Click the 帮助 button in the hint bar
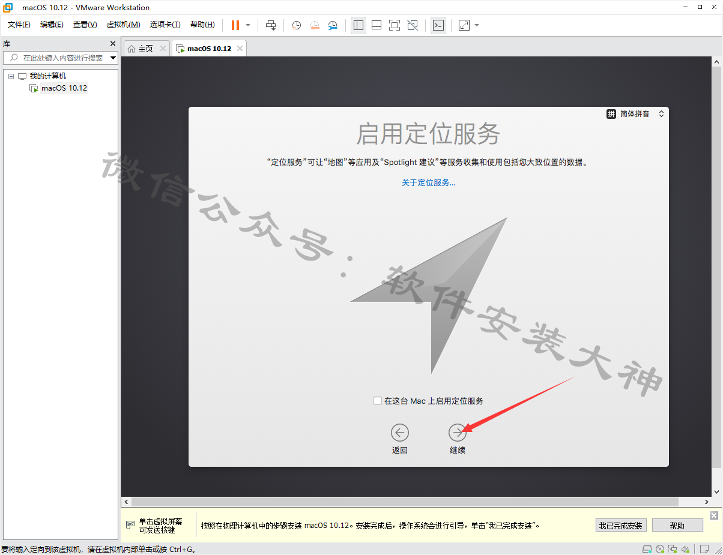723x555 pixels. pyautogui.click(x=677, y=526)
